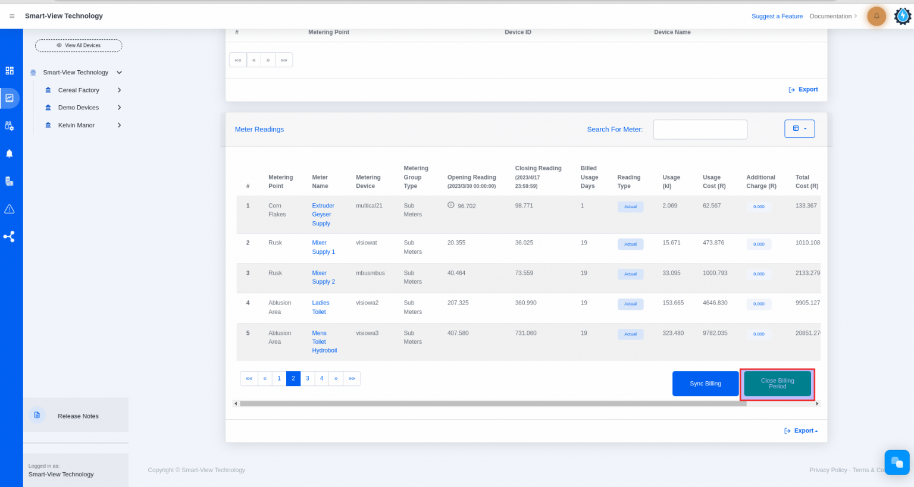The height and width of the screenshot is (487, 914).
Task: Open the device management gear icon
Action: tap(10, 125)
